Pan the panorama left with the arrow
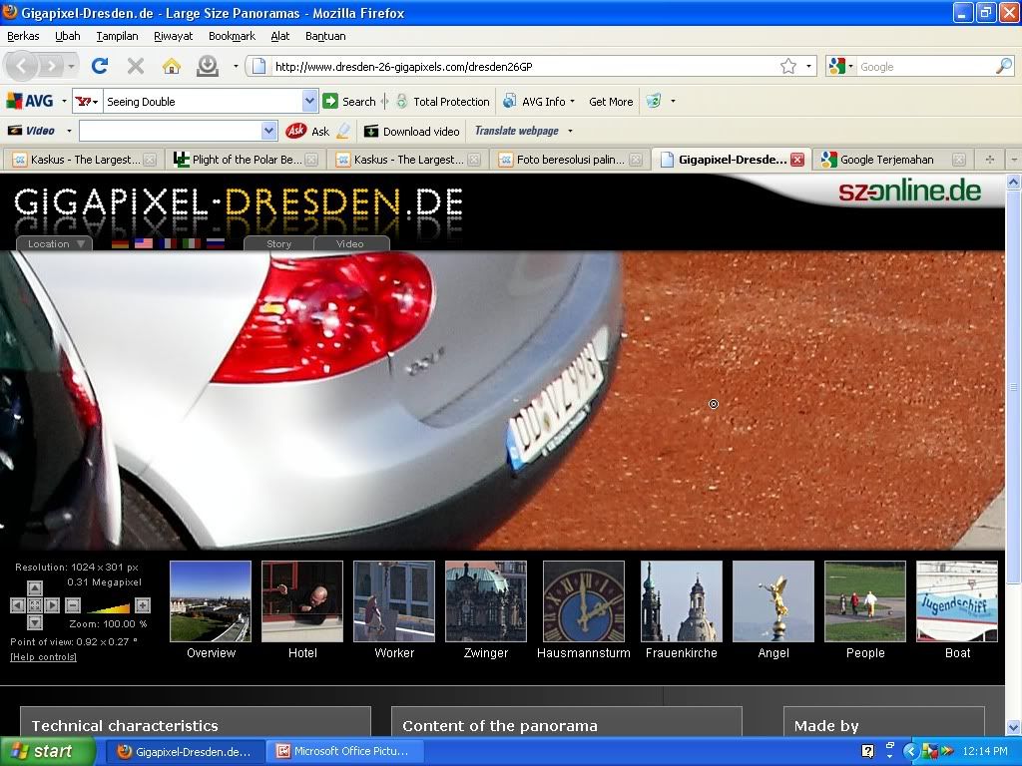1022x766 pixels. point(18,605)
